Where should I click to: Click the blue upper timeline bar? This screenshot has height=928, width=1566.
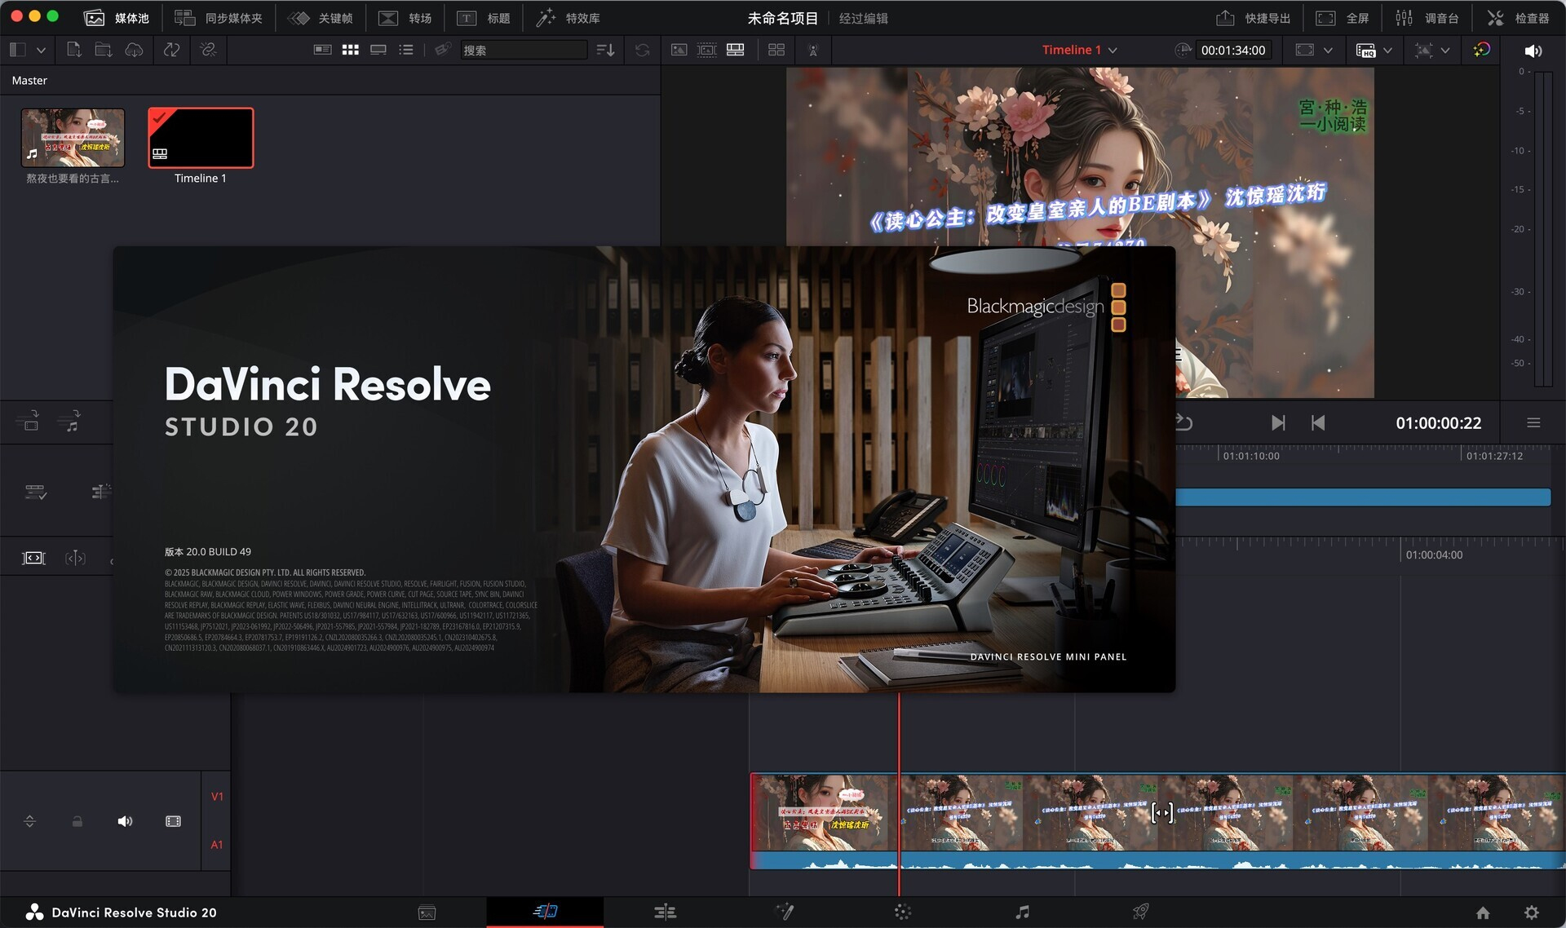pyautogui.click(x=1362, y=497)
